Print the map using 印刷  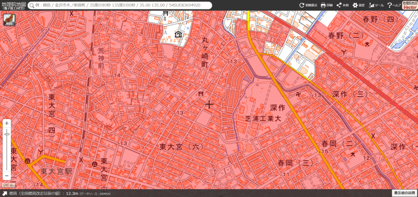pyautogui.click(x=327, y=5)
